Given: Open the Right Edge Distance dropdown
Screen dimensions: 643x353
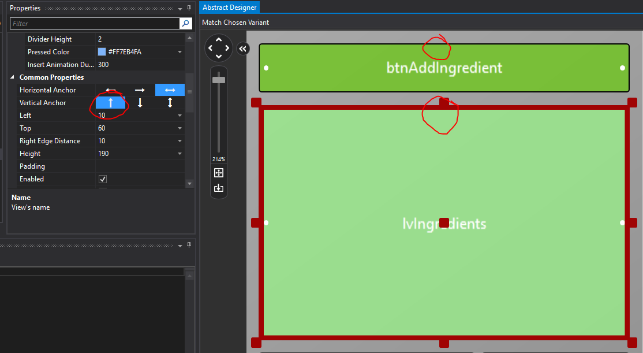Looking at the screenshot, I should click(x=180, y=141).
